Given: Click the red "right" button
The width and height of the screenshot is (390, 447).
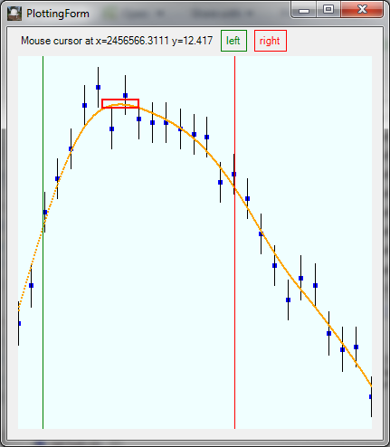Looking at the screenshot, I should [271, 41].
